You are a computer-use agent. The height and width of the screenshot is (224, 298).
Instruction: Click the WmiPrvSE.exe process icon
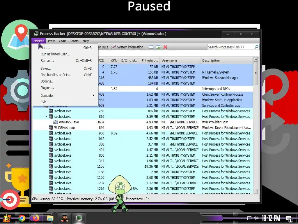coord(56,122)
